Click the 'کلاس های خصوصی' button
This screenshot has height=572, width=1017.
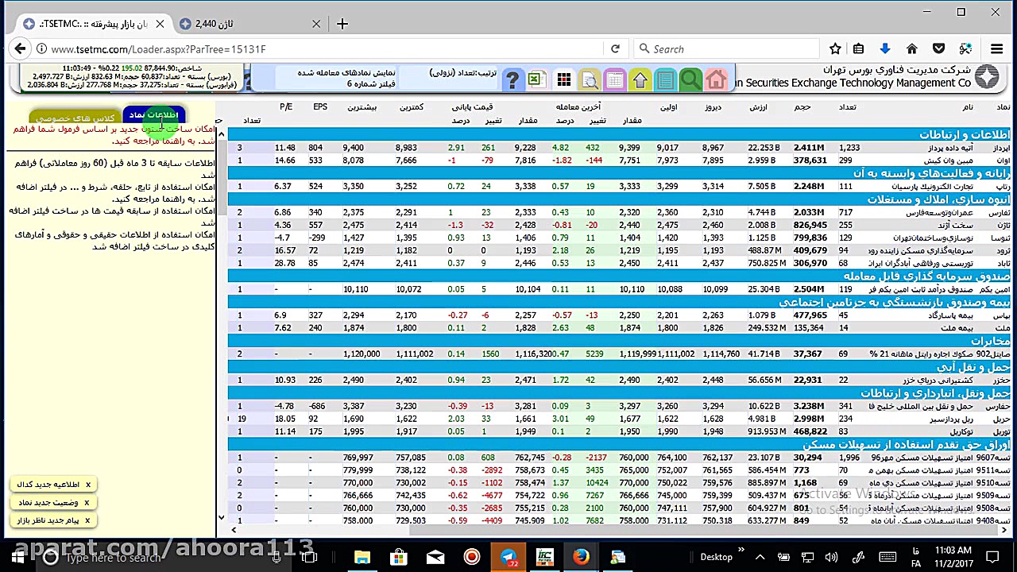(75, 118)
